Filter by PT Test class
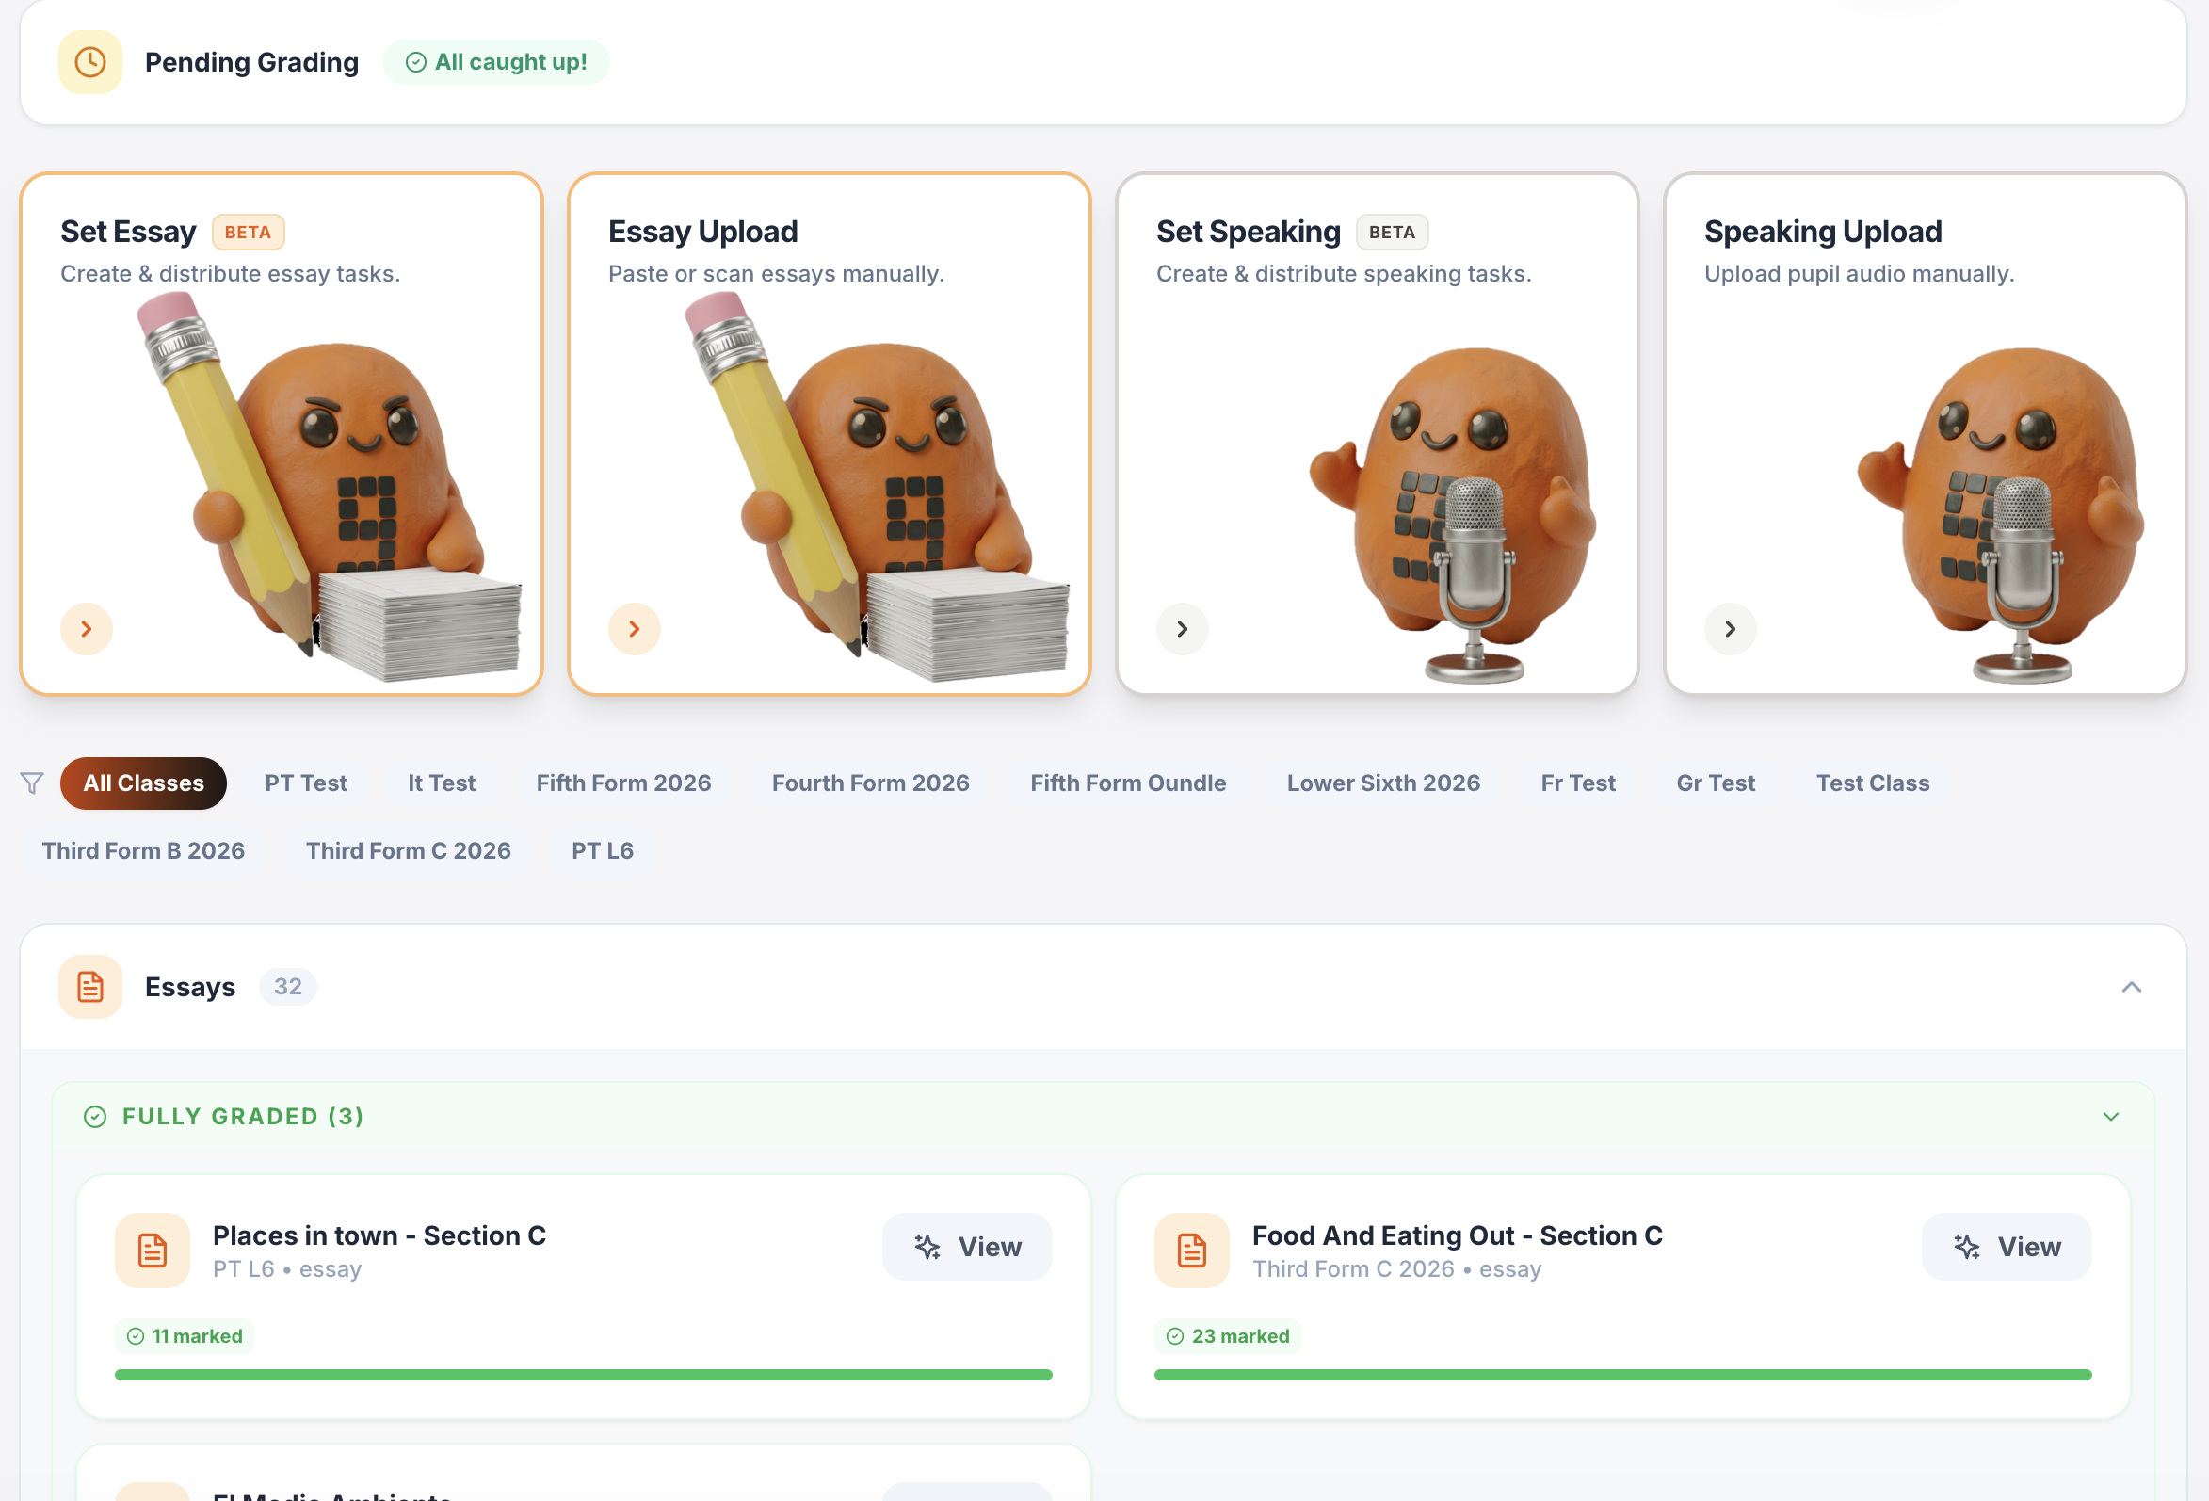 pyautogui.click(x=306, y=783)
